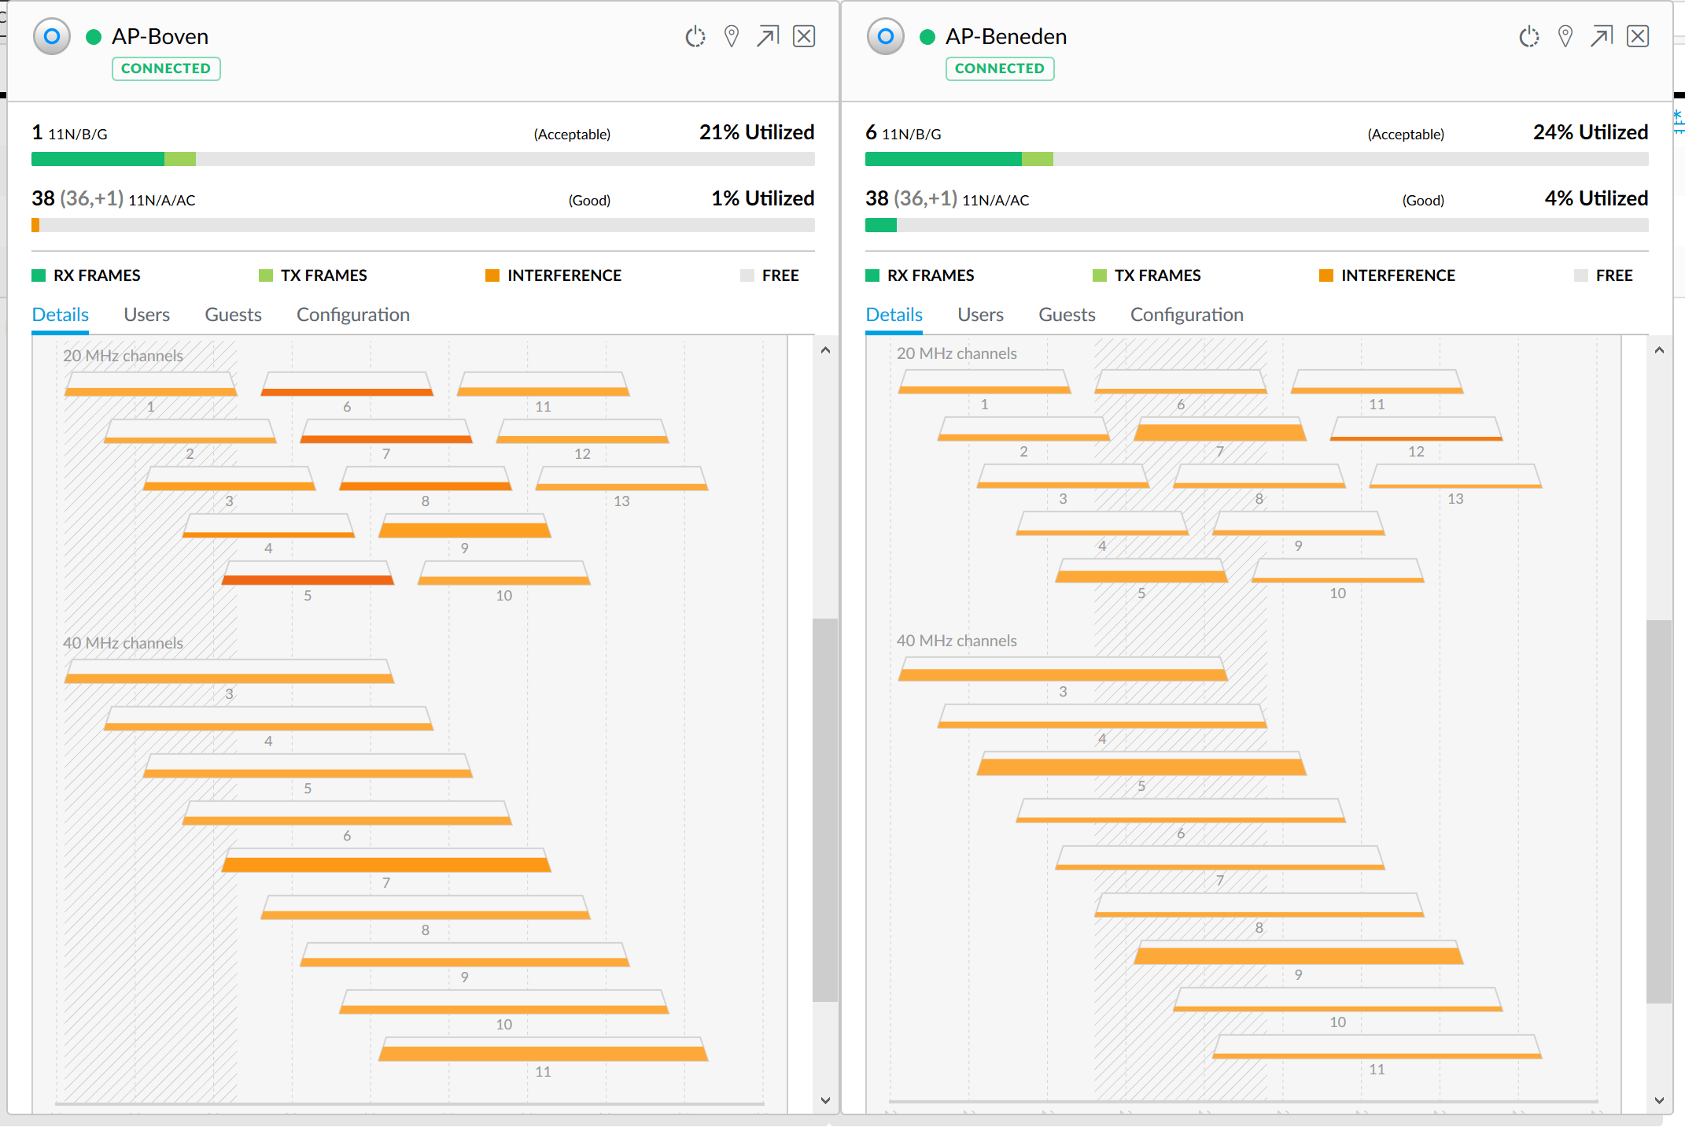Click the AP-Beneden device round icon
The height and width of the screenshot is (1131, 1685).
coord(886,37)
